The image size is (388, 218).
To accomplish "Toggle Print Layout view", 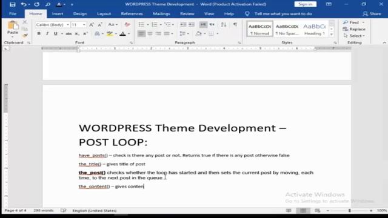I will (303, 211).
